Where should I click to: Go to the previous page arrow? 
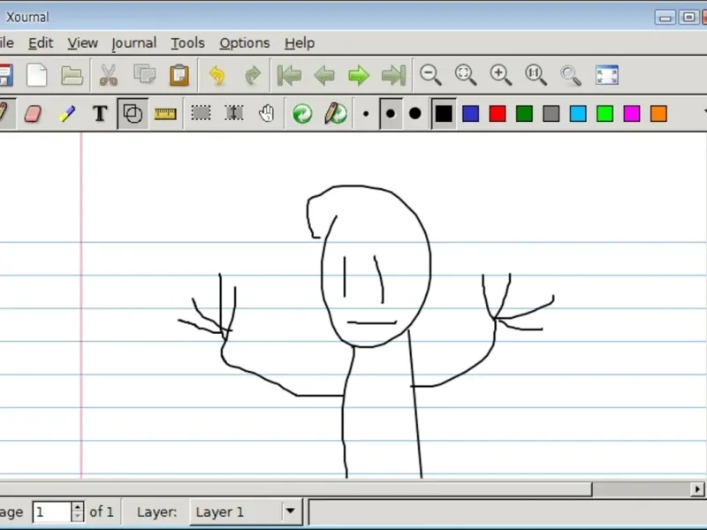(324, 75)
